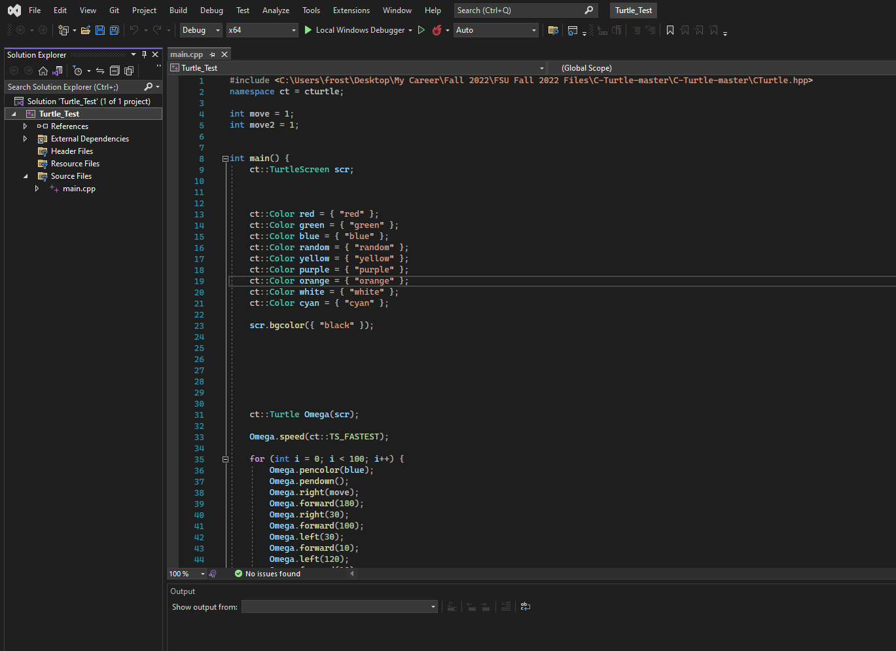This screenshot has width=896, height=651.
Task: Open the Debug menu
Action: [211, 10]
